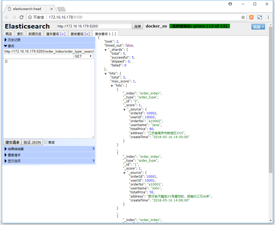Open the GET method dropdown
The height and width of the screenshot is (225, 275).
[x=83, y=56]
